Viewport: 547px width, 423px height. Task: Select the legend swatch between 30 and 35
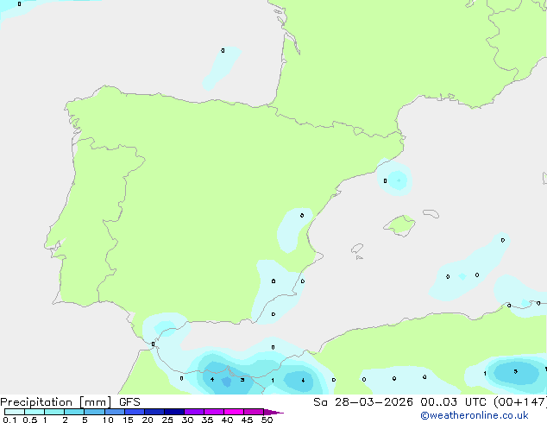click(x=194, y=412)
